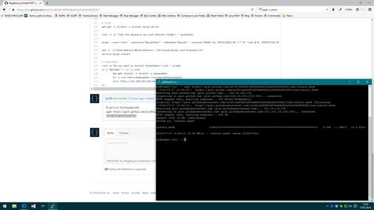Open a new Firefox tab with plus

[x=47, y=3]
